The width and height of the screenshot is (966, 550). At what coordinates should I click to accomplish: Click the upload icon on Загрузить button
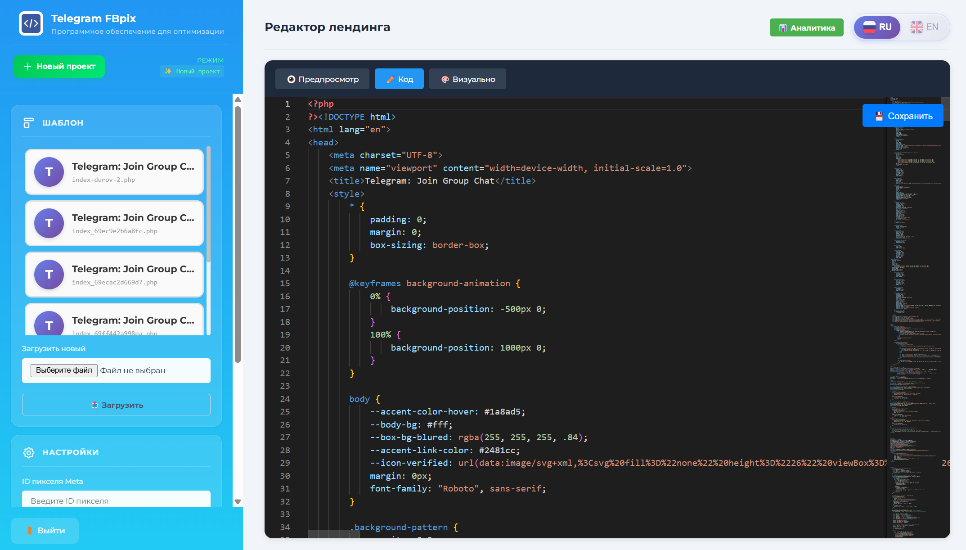tap(94, 405)
